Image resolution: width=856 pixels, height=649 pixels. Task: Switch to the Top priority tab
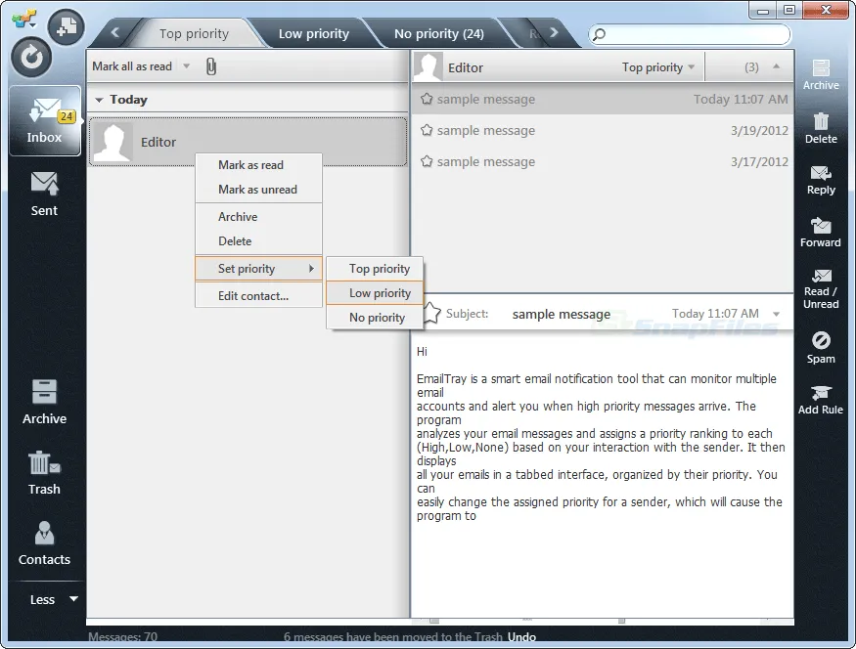(x=194, y=34)
